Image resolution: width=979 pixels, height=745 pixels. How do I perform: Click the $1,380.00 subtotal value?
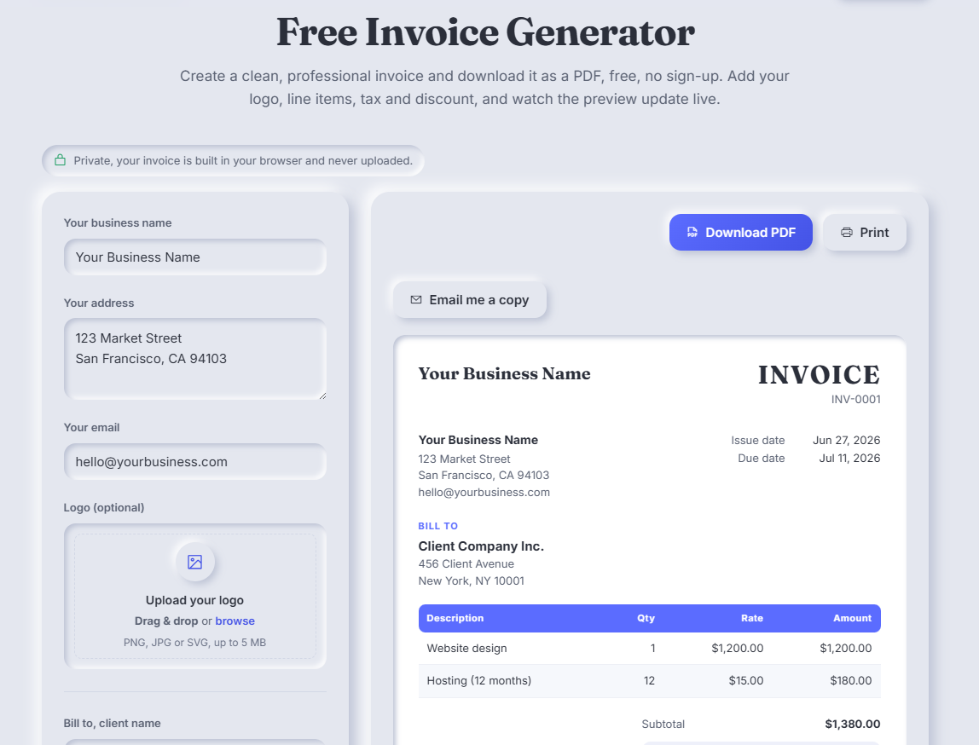pyautogui.click(x=852, y=724)
